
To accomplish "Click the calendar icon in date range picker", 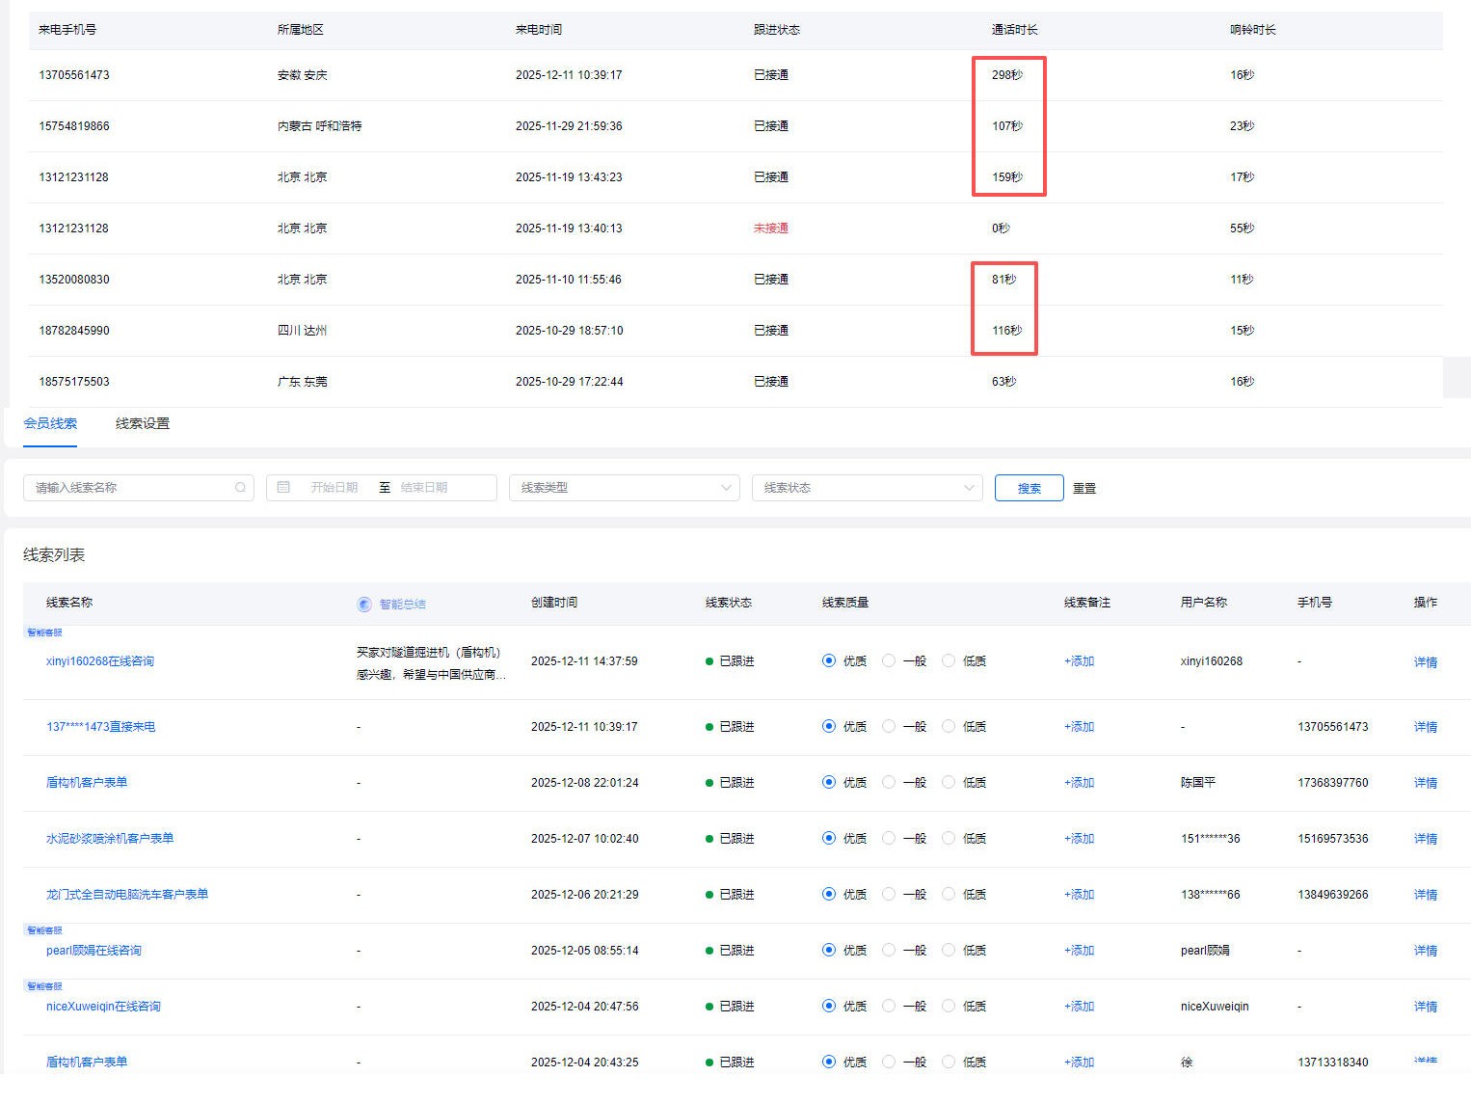I will [283, 488].
